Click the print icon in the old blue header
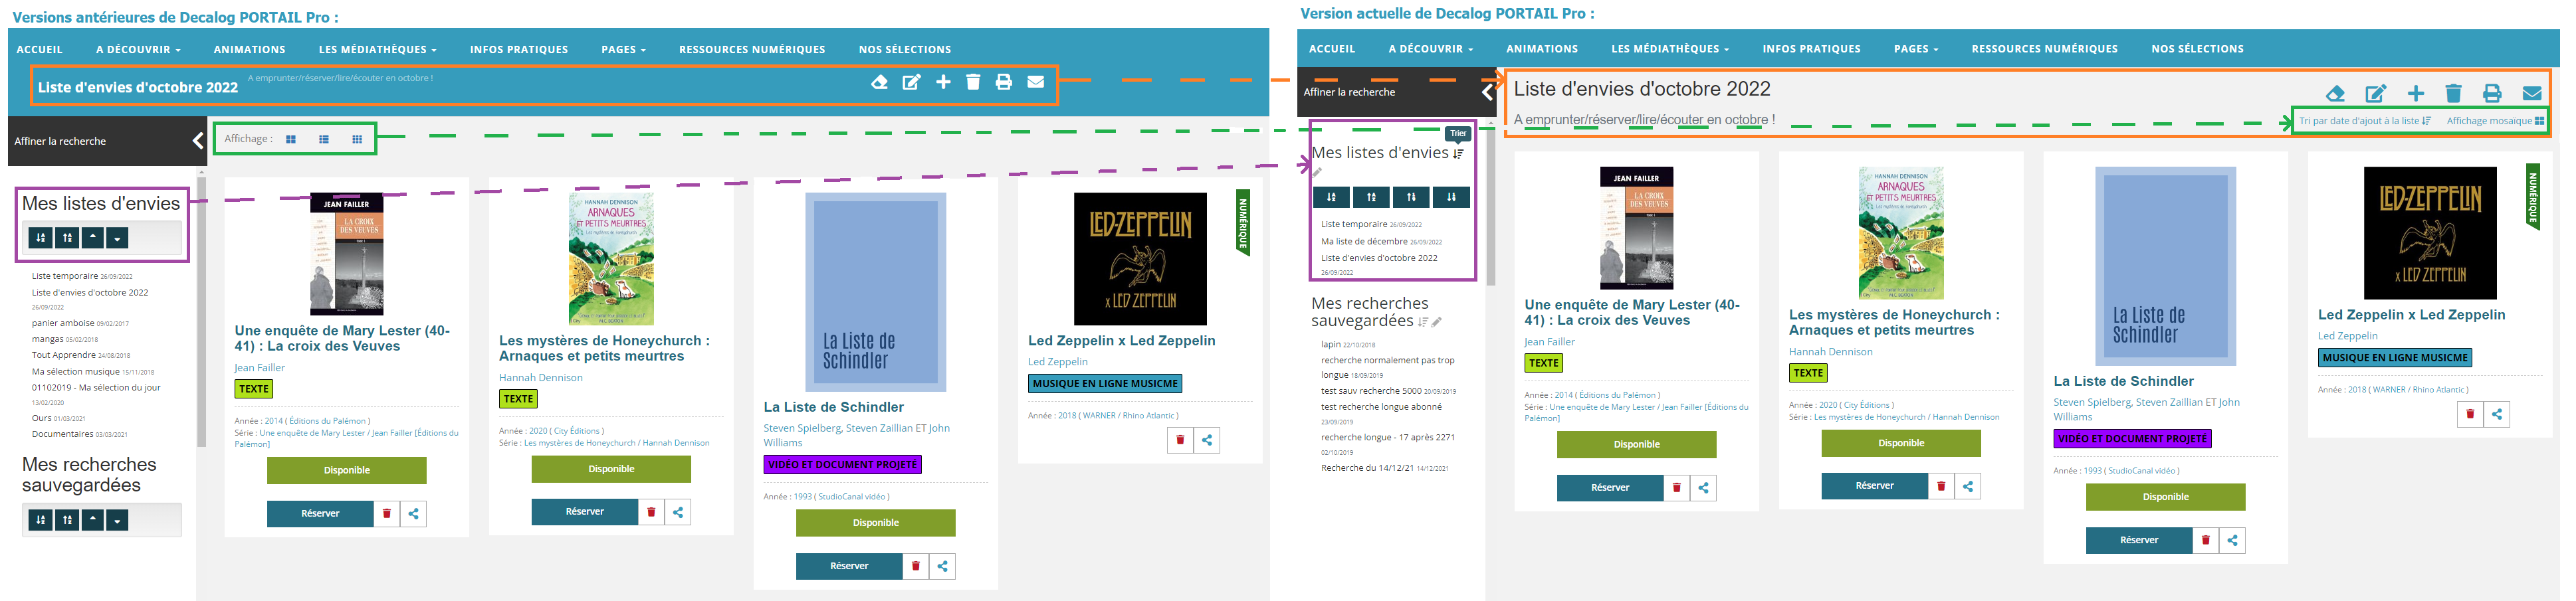Viewport: 2576px width, 601px height. 1003,82
